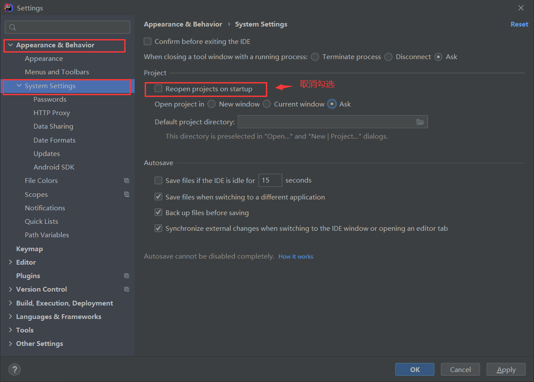Expand Languages & Frameworks section

(10, 316)
